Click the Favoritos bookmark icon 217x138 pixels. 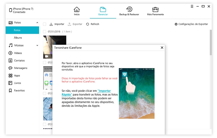pos(10,91)
